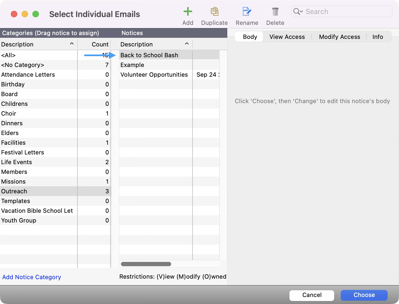
Task: Select the Festival Letters category
Action: click(55, 152)
